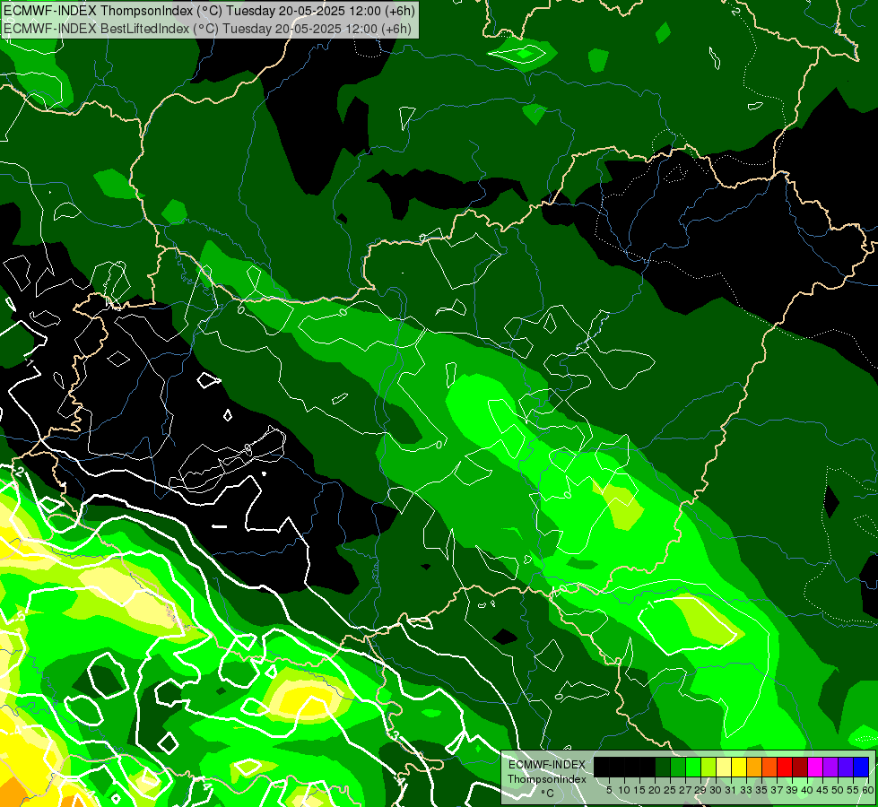The height and width of the screenshot is (807, 878).
Task: Click the legend tick value 33
Action: [x=746, y=790]
